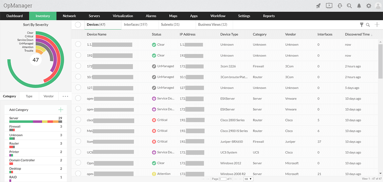383x182 pixels.
Task: Check the Juniper-SRX650 device row checkbox
Action: 78,141
